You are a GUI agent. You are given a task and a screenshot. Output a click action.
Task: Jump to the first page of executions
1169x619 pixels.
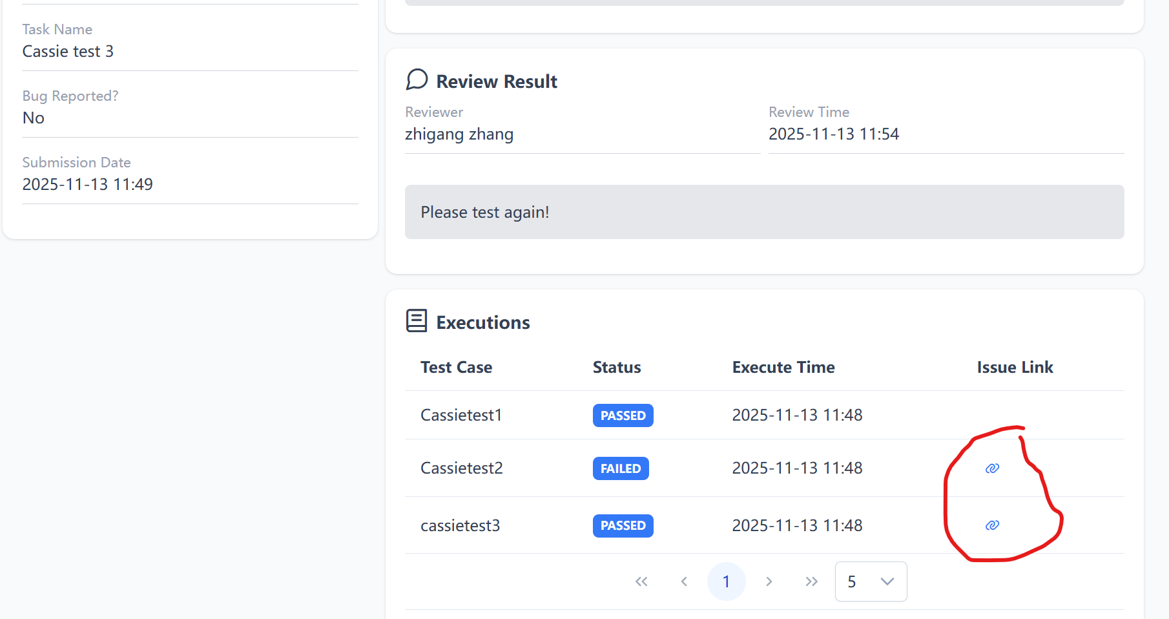(x=641, y=582)
